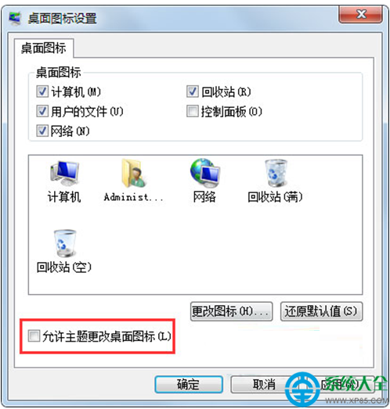Uncheck the 计算机(M) checkbox
390x409 pixels.
tap(42, 91)
